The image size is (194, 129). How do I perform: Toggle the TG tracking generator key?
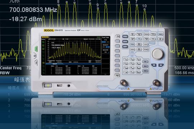[139, 39]
